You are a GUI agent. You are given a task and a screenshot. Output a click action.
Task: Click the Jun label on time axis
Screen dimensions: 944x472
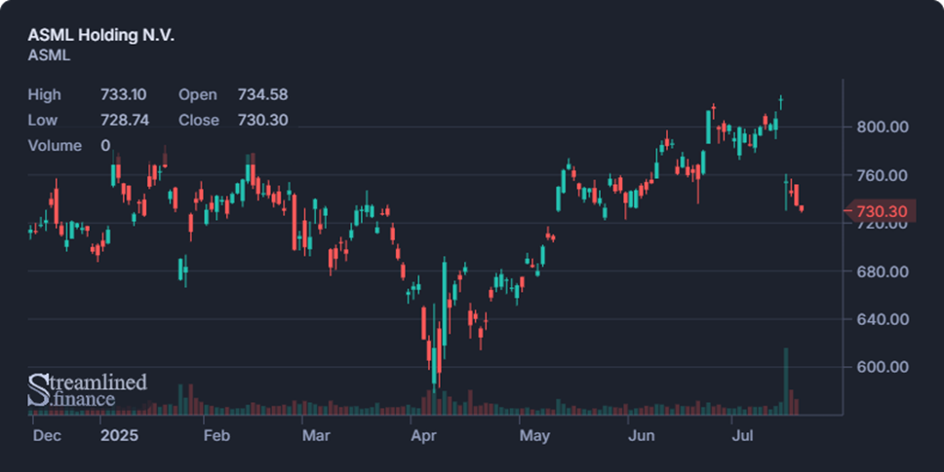coord(641,435)
